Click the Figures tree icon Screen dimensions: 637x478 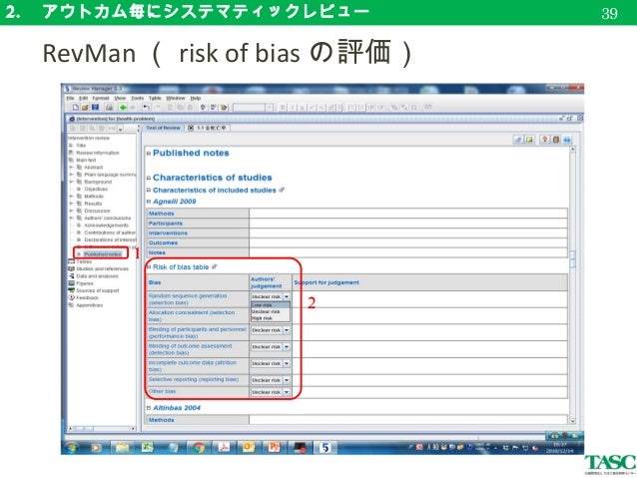(x=72, y=283)
